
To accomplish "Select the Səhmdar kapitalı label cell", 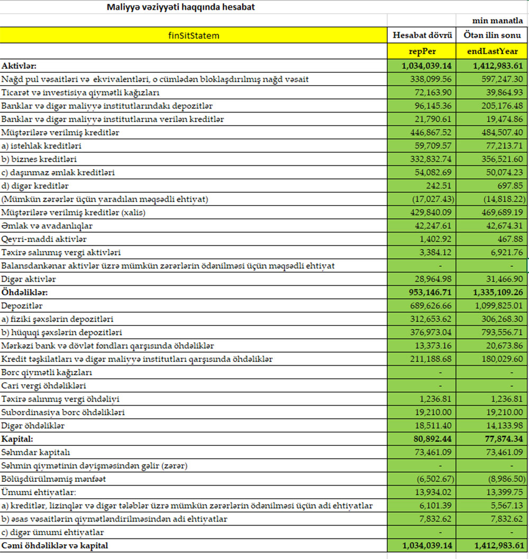I will 193,452.
